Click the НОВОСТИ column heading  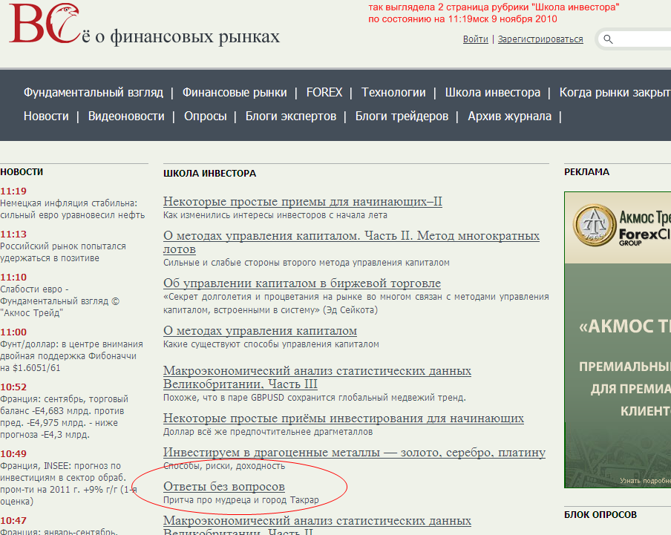[x=22, y=172]
